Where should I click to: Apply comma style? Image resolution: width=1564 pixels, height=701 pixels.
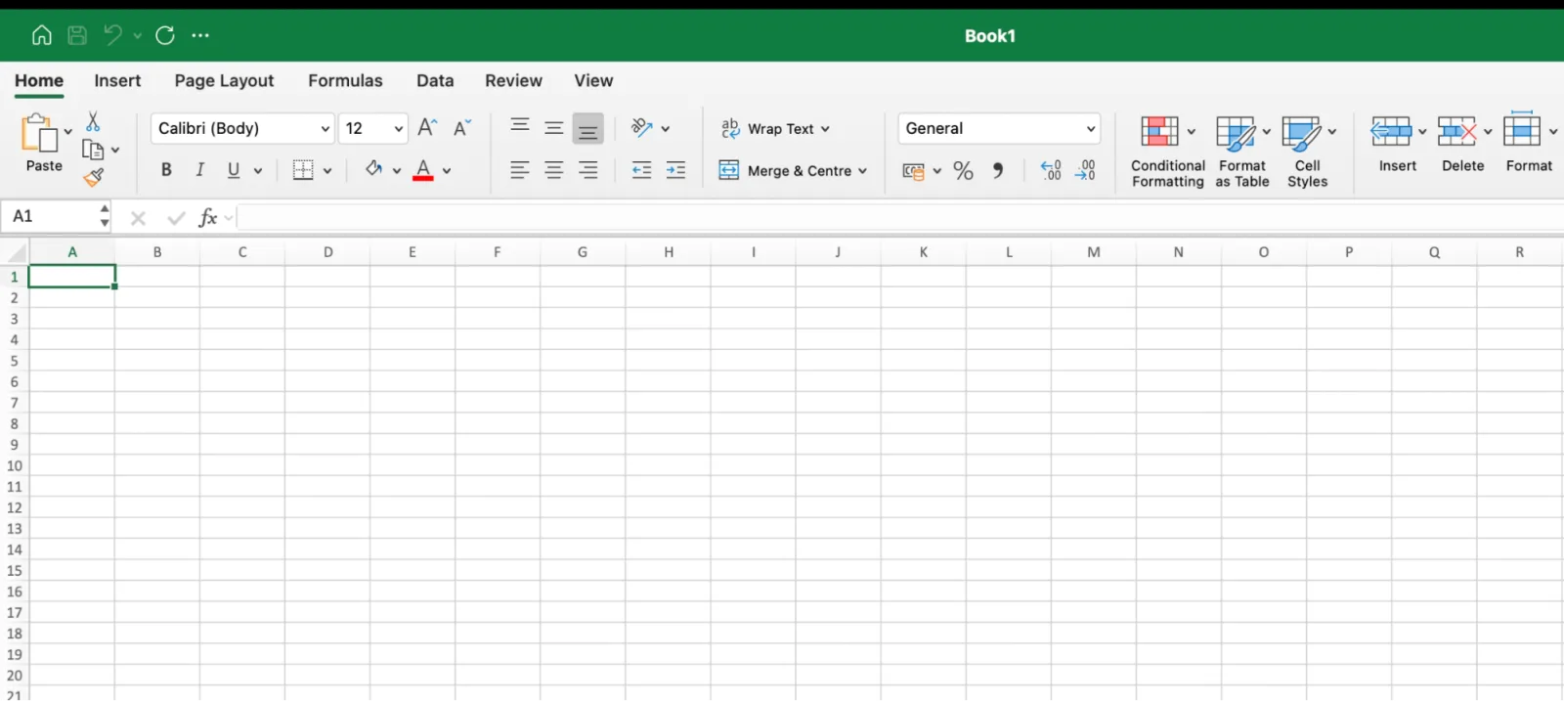(x=997, y=170)
